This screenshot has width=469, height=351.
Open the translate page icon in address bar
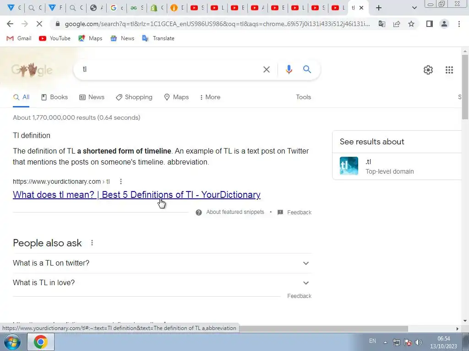coord(382,24)
